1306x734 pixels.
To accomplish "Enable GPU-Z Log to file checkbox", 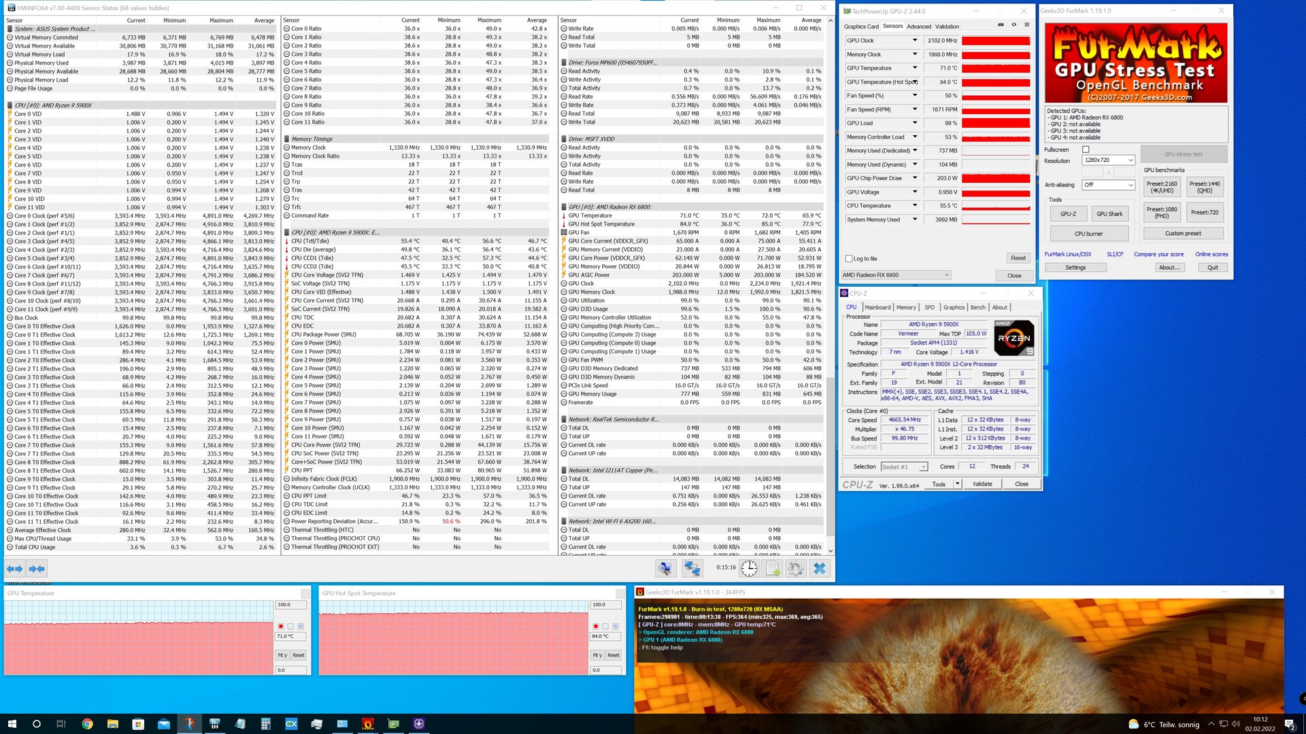I will [x=849, y=259].
